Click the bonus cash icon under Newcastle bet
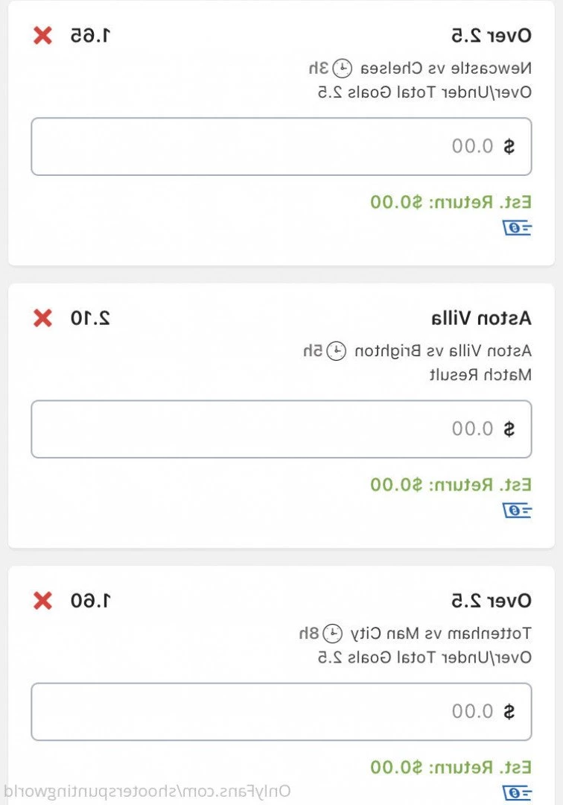Image resolution: width=563 pixels, height=805 pixels. click(x=517, y=227)
